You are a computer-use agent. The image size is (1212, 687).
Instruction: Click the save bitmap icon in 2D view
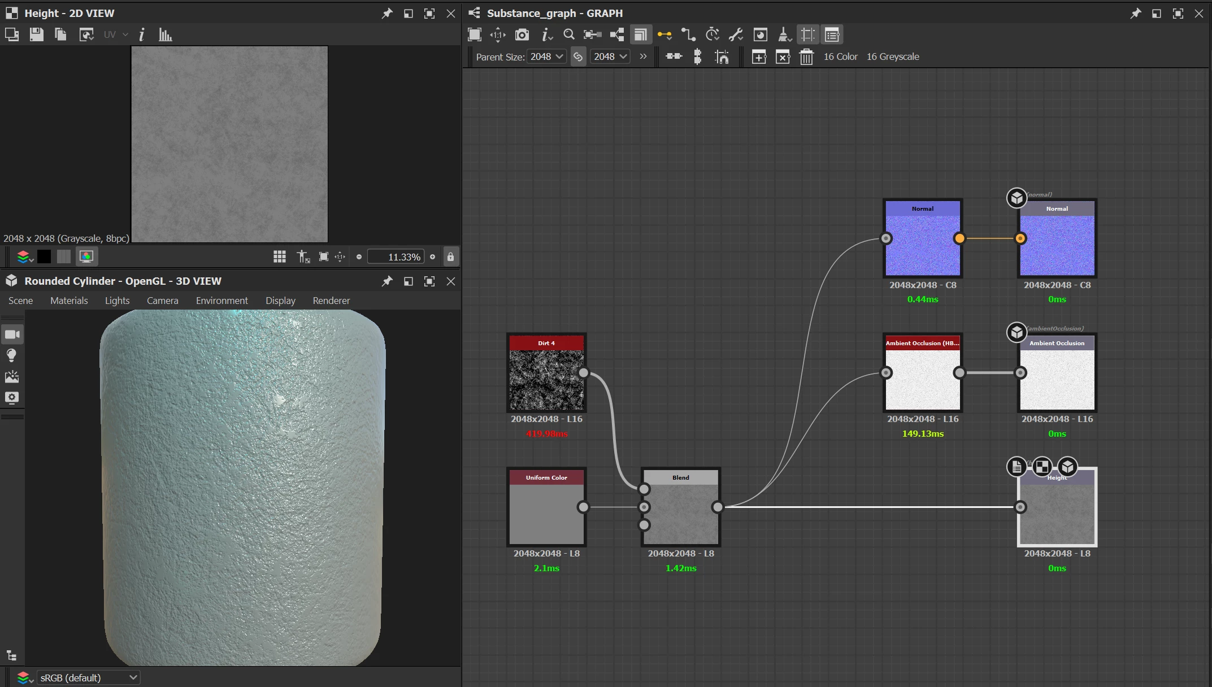(x=37, y=34)
